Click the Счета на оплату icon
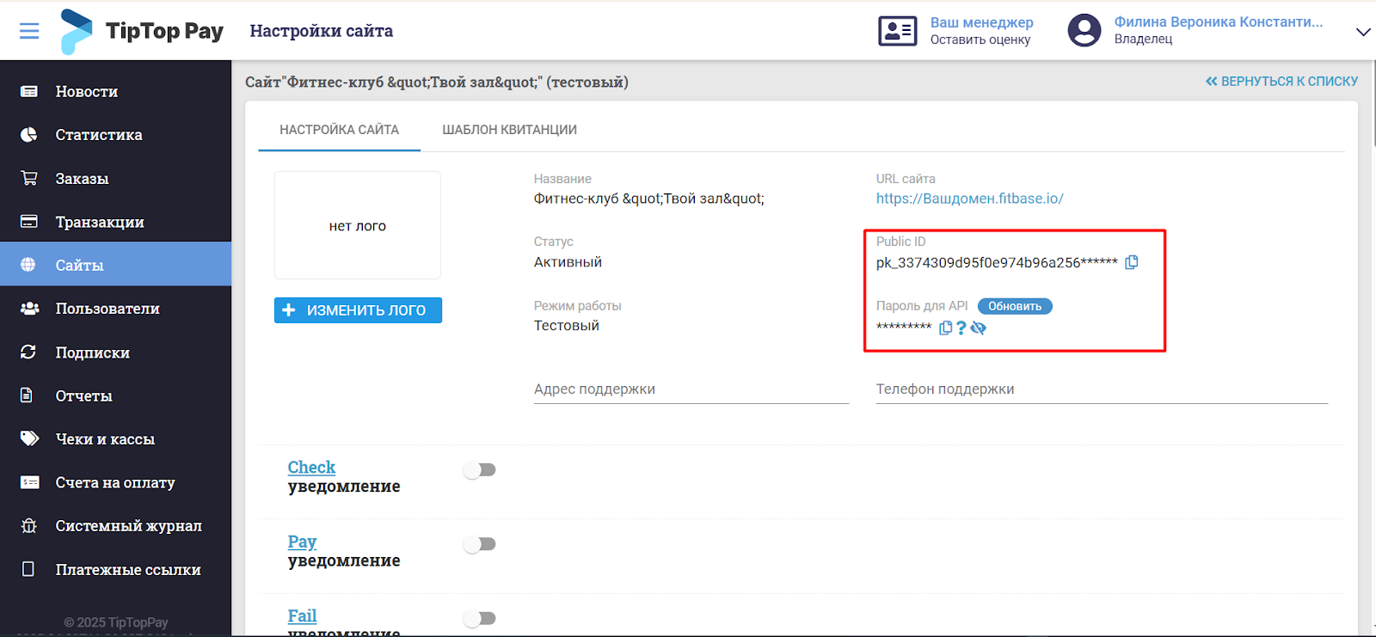The width and height of the screenshot is (1376, 637). tap(29, 482)
